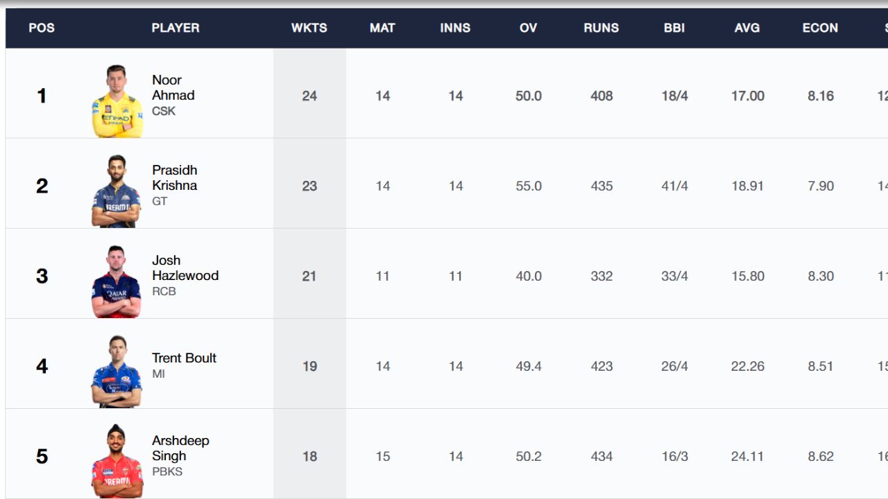Screen dimensions: 888x499
Task: Click the RUNS column header
Action: click(x=601, y=28)
